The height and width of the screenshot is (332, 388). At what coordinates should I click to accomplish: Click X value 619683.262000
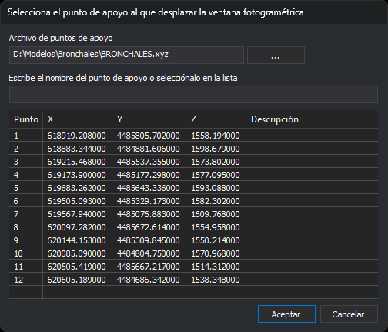76,188
